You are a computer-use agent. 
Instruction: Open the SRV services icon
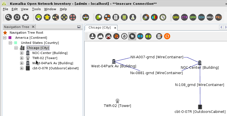click(176, 17)
